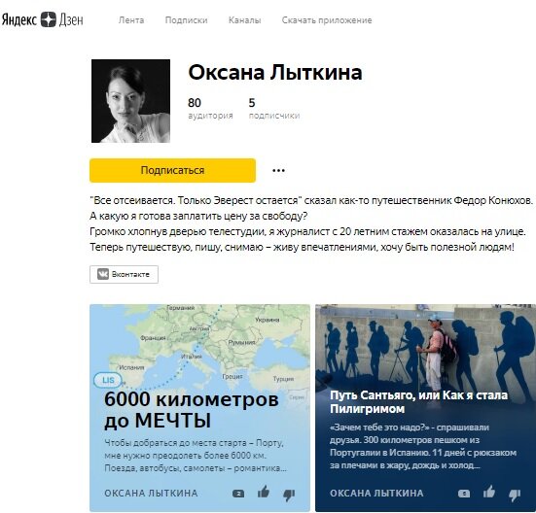Open the Yandex Zen logo home link

point(43,19)
